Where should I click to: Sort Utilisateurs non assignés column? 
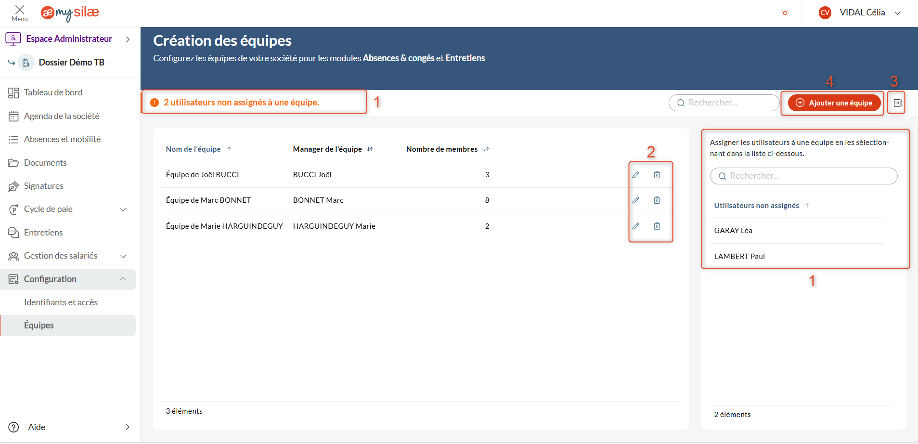(x=762, y=206)
